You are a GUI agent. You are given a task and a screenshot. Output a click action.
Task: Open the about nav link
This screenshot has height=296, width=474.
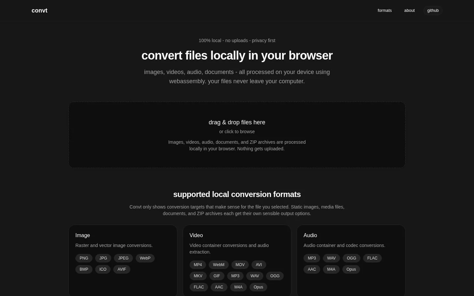(x=409, y=11)
